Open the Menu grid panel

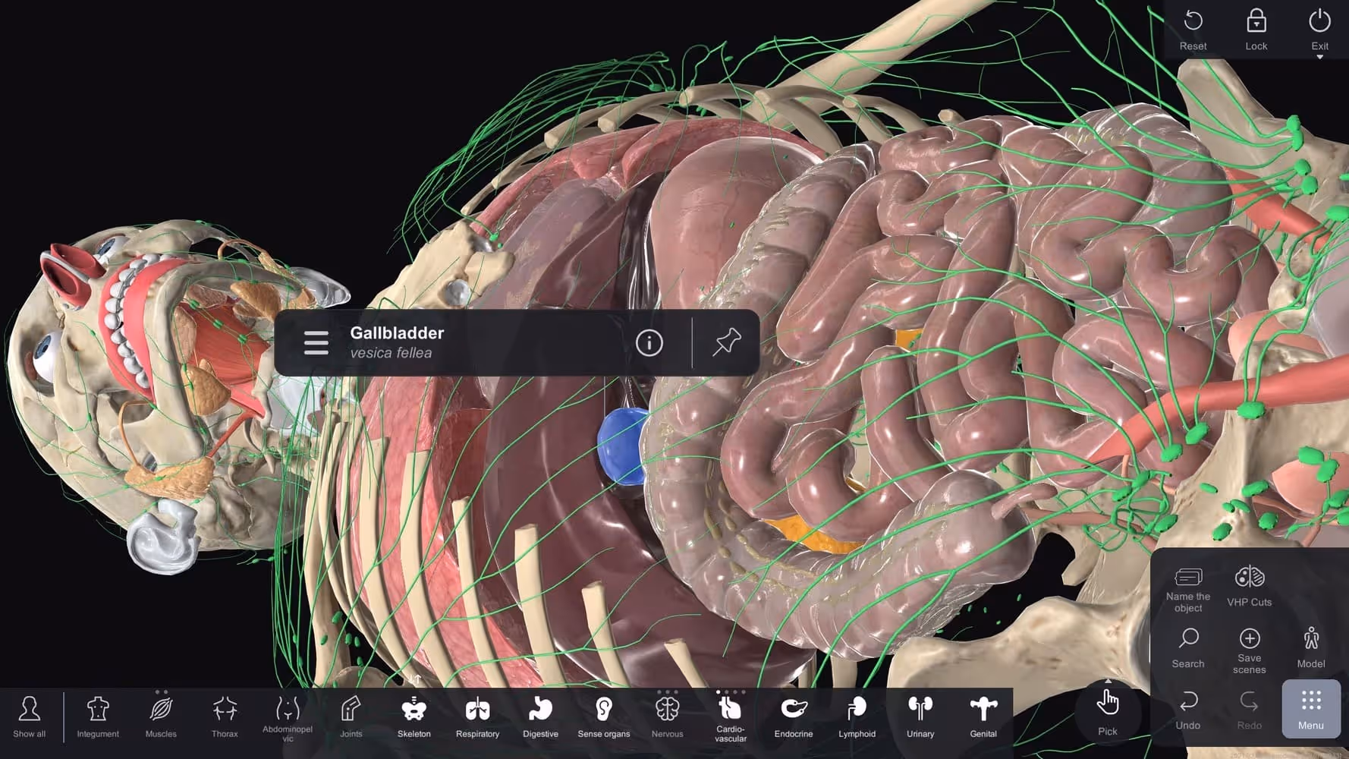pyautogui.click(x=1310, y=710)
